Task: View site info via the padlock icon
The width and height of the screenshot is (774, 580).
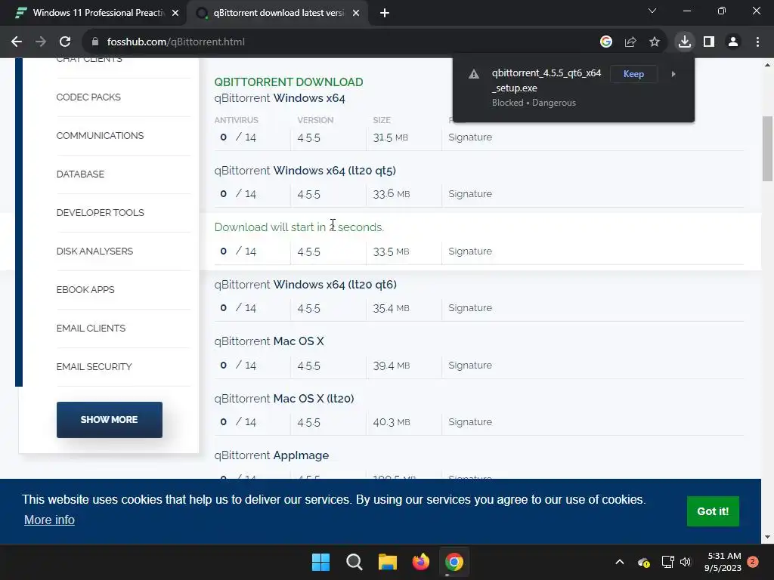Action: click(95, 42)
